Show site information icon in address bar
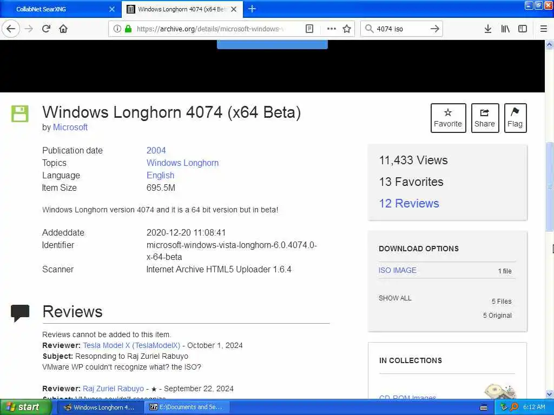 coord(117,29)
